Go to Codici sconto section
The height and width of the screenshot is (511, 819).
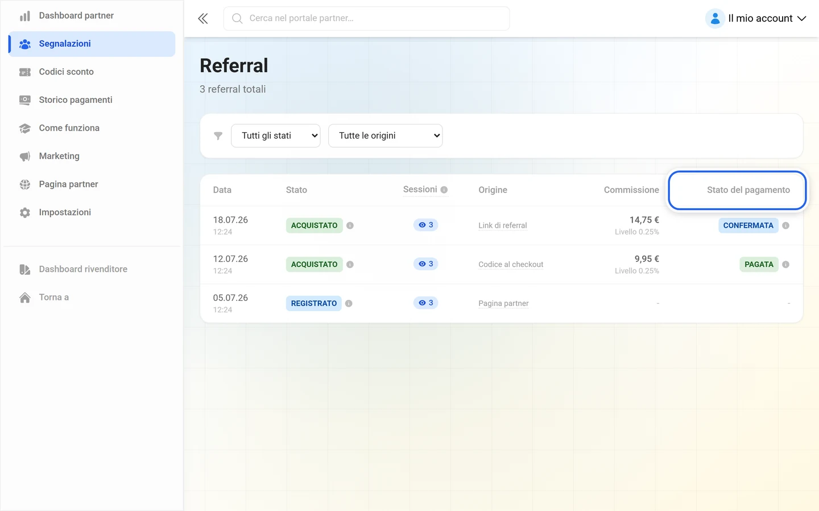[x=92, y=72]
